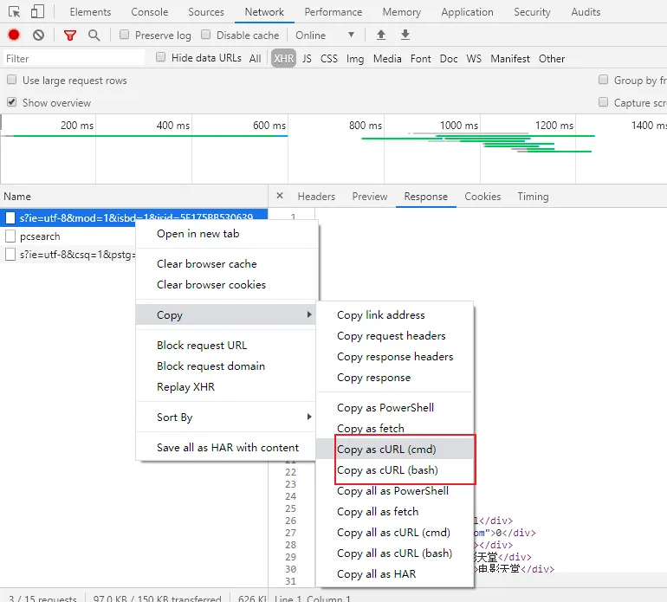Click the Filter text input field

pyautogui.click(x=74, y=58)
